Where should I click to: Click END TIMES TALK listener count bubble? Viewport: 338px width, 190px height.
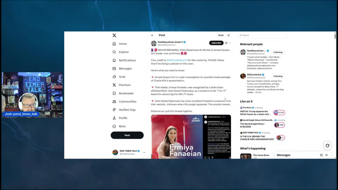280,137
